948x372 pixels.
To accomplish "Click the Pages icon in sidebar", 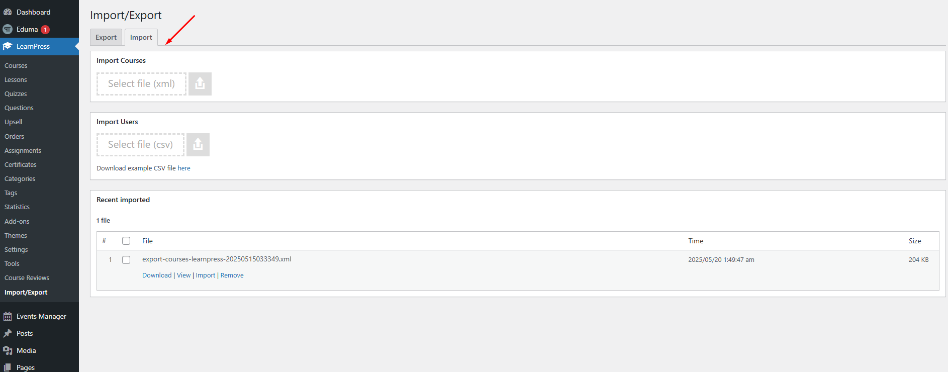I will pos(8,367).
